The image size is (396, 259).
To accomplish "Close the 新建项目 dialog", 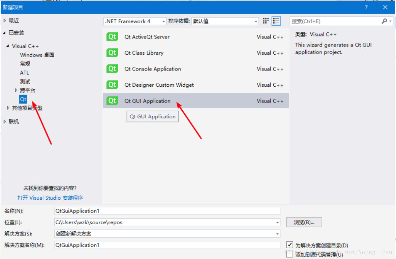I will 385,7.
